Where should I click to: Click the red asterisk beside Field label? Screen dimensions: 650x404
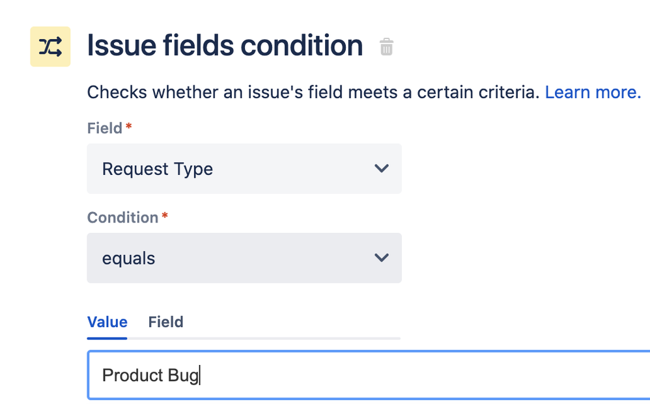coord(128,127)
